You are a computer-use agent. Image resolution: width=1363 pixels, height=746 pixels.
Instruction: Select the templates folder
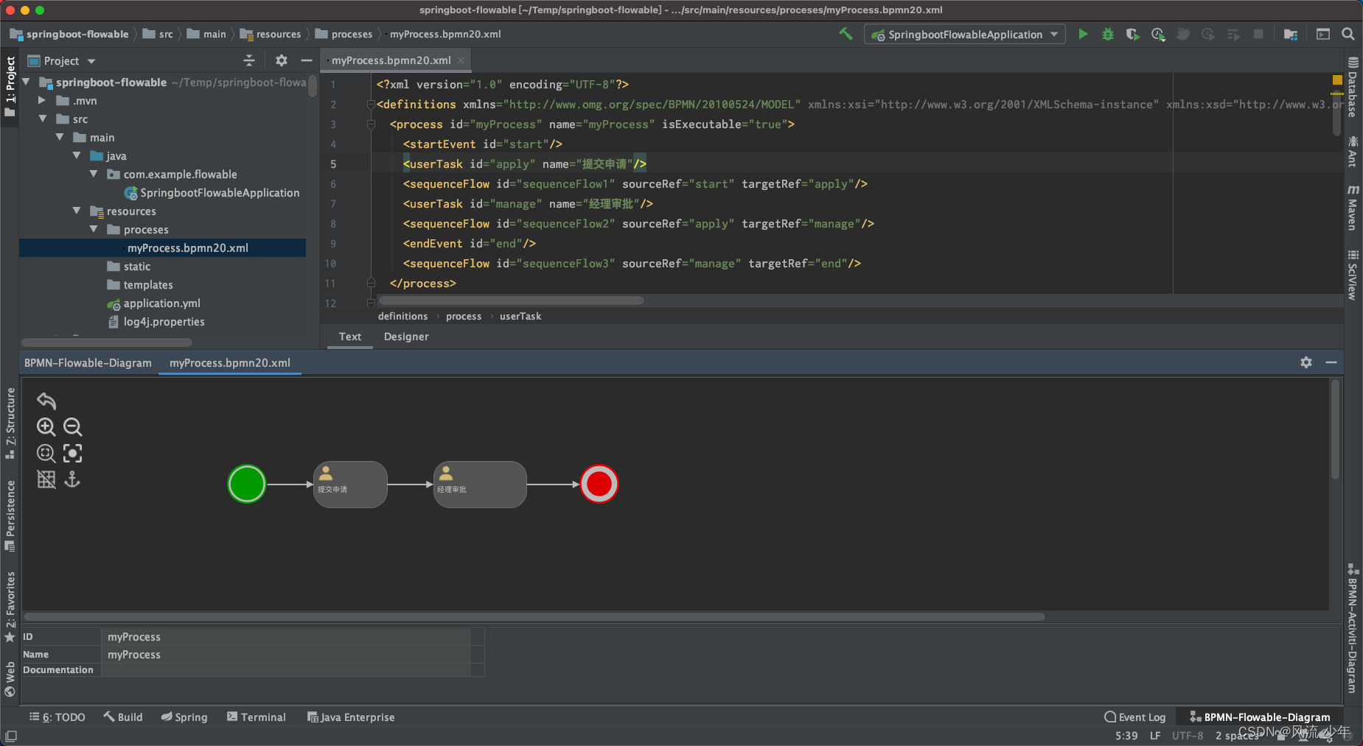[x=148, y=285]
